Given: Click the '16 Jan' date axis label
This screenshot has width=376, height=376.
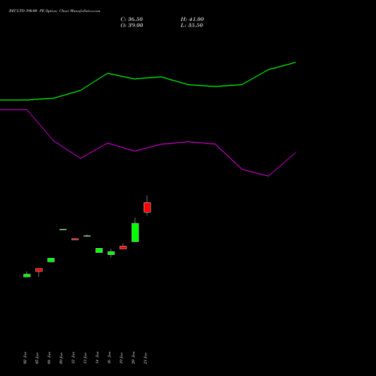Looking at the screenshot, I should (x=109, y=358).
